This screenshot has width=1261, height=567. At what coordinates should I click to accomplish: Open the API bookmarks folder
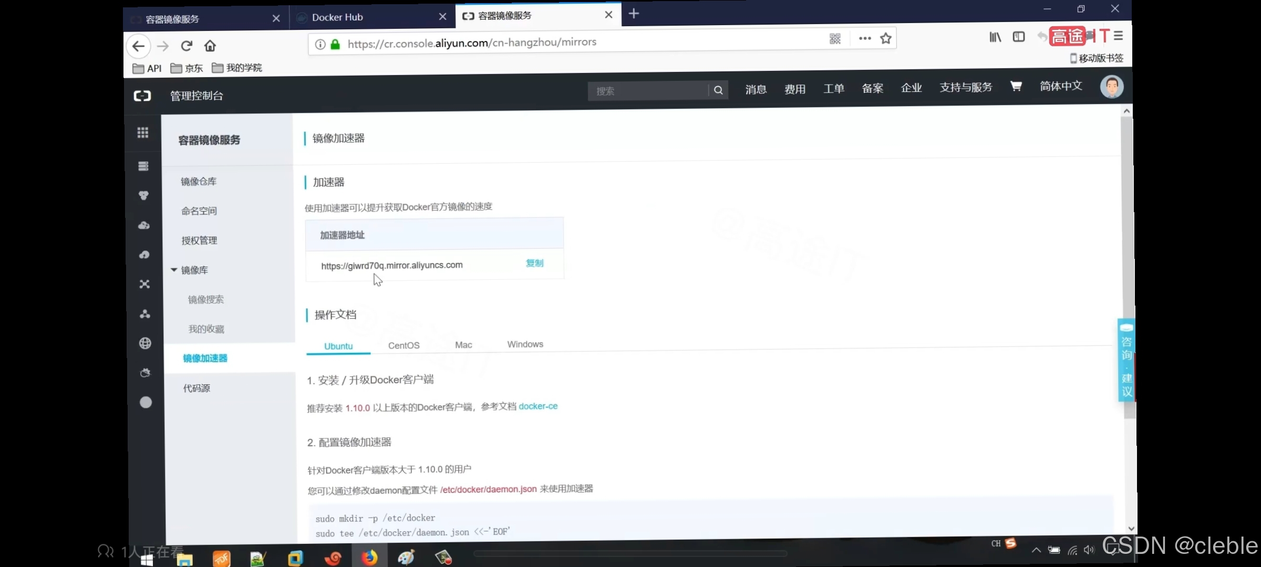pyautogui.click(x=147, y=68)
